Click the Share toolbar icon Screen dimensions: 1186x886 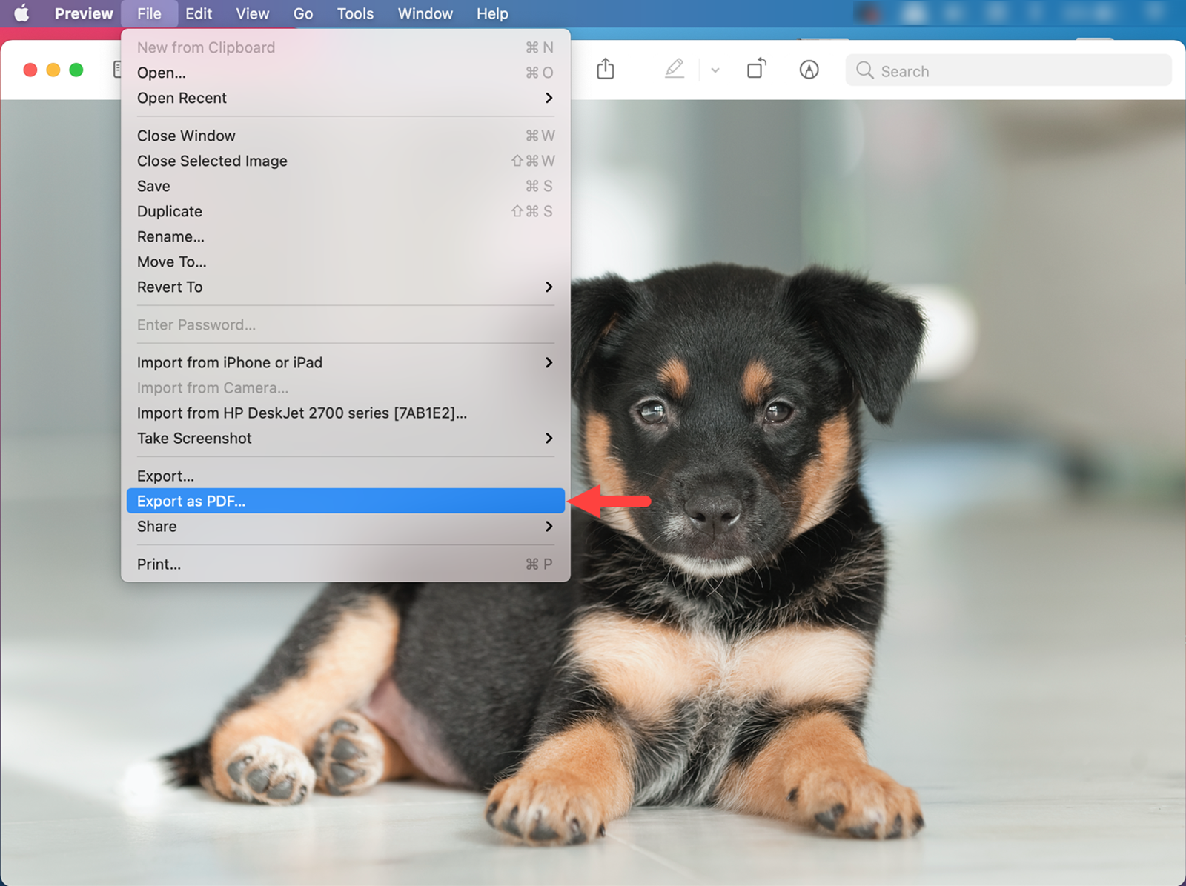(x=606, y=70)
